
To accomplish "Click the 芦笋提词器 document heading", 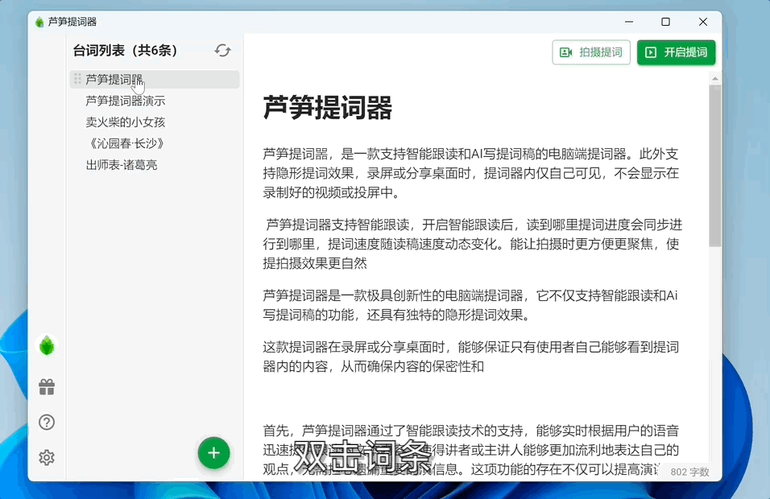I will coord(328,108).
